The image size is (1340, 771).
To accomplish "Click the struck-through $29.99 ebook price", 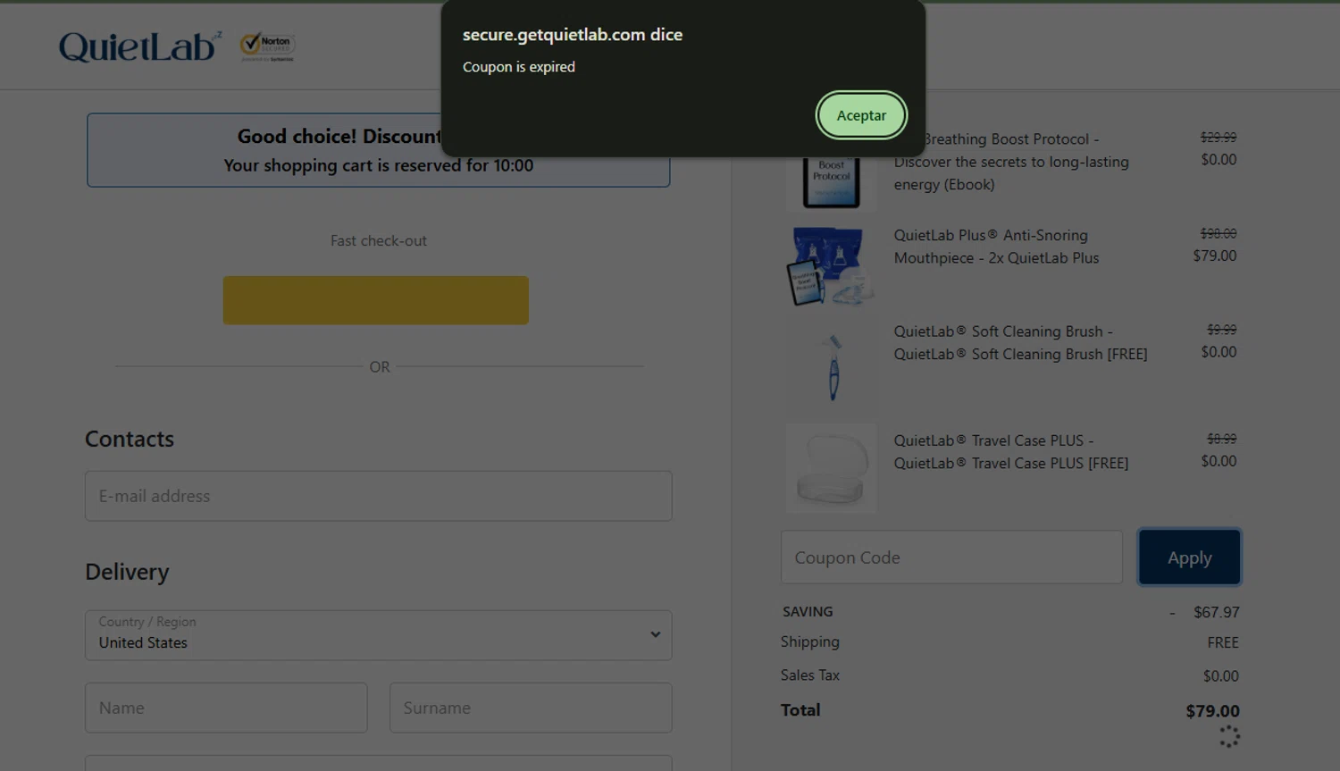I will pos(1219,137).
